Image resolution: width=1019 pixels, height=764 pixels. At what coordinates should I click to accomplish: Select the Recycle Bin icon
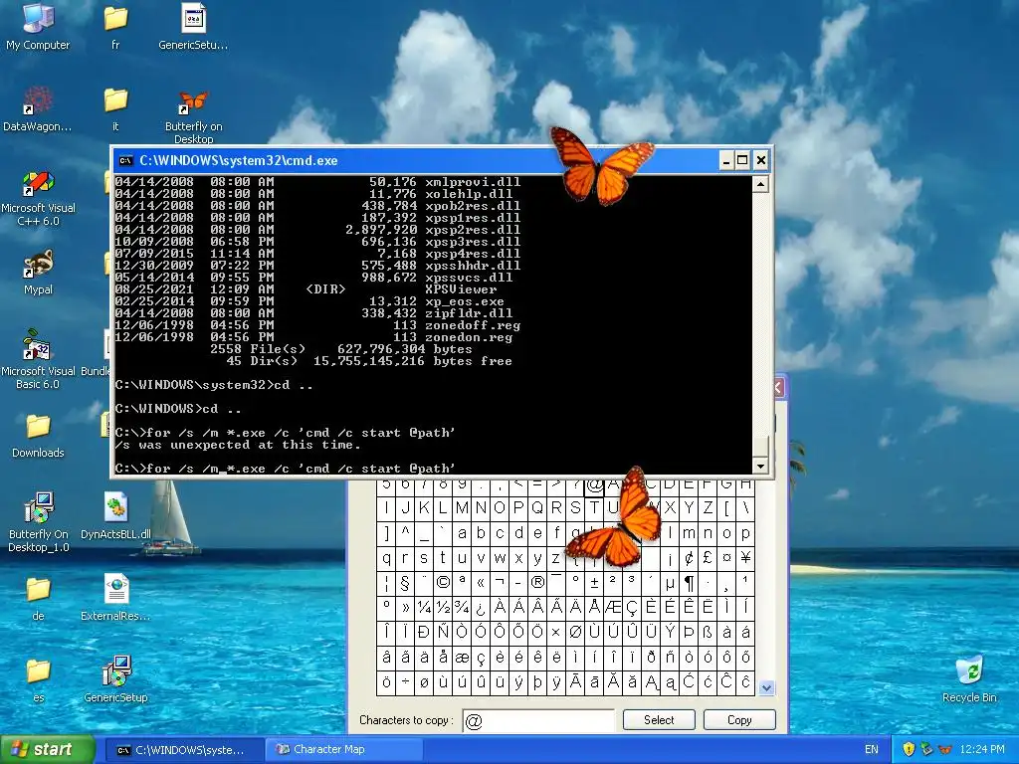(x=969, y=679)
